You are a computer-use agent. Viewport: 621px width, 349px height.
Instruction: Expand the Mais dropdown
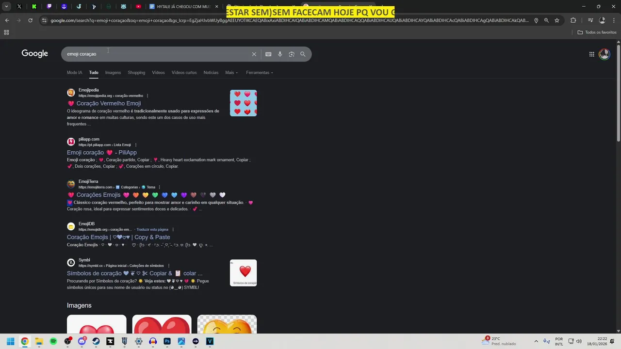point(231,73)
